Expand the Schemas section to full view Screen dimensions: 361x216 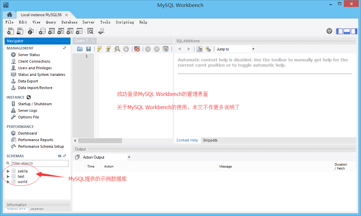(65, 156)
